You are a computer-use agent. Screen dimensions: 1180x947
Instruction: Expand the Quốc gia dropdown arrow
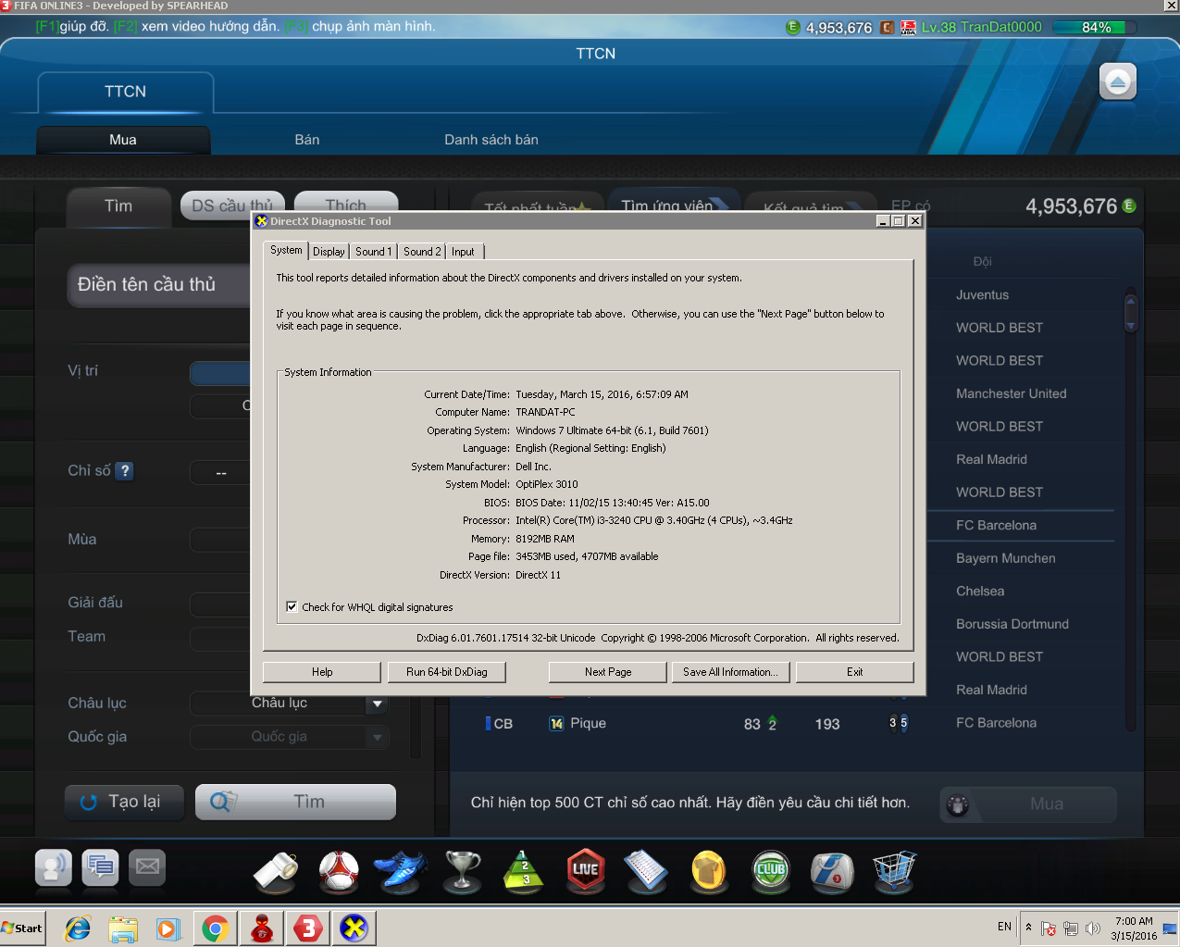(377, 737)
